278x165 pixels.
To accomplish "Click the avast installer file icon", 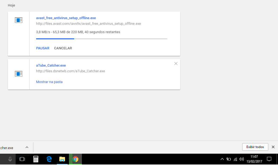I will tap(19, 20).
